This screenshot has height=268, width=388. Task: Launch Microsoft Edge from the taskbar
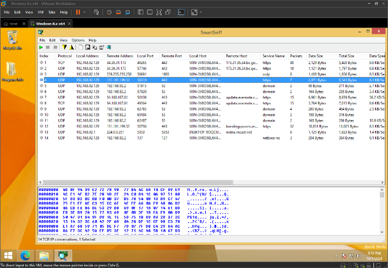(25, 256)
